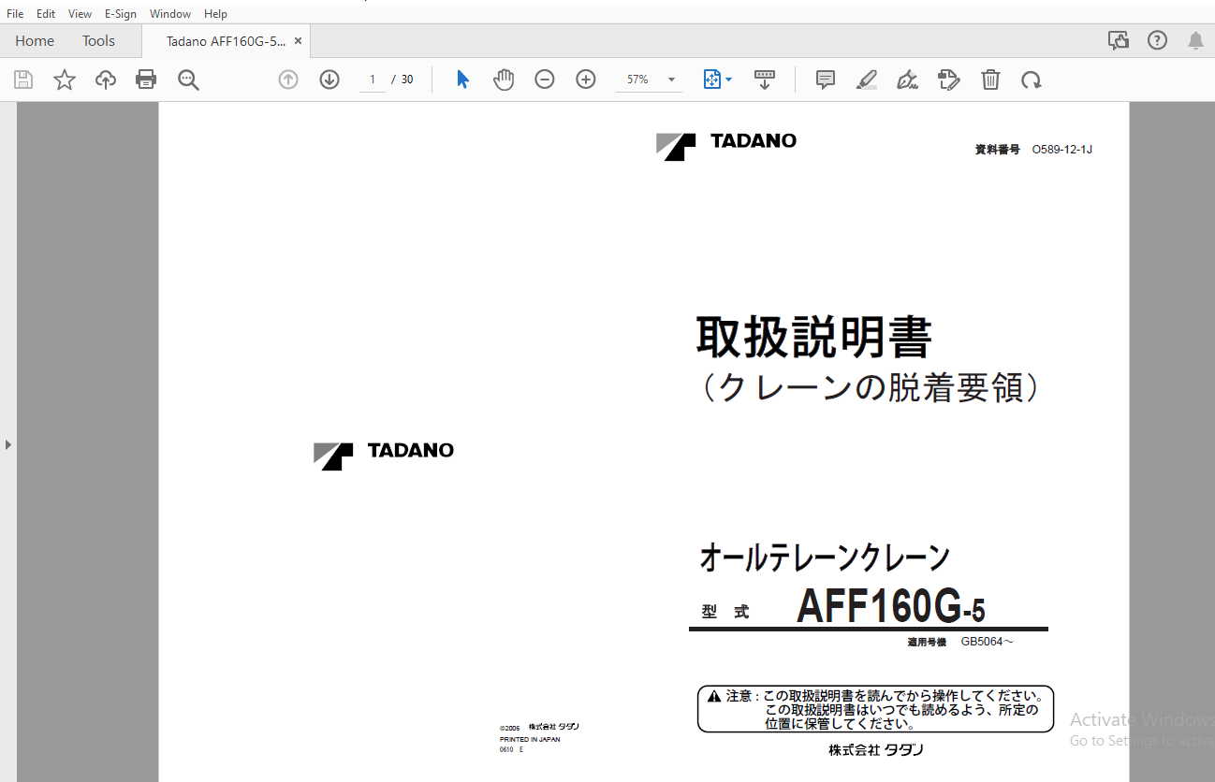This screenshot has height=782, width=1215.
Task: Click the page number input field
Action: tap(372, 80)
